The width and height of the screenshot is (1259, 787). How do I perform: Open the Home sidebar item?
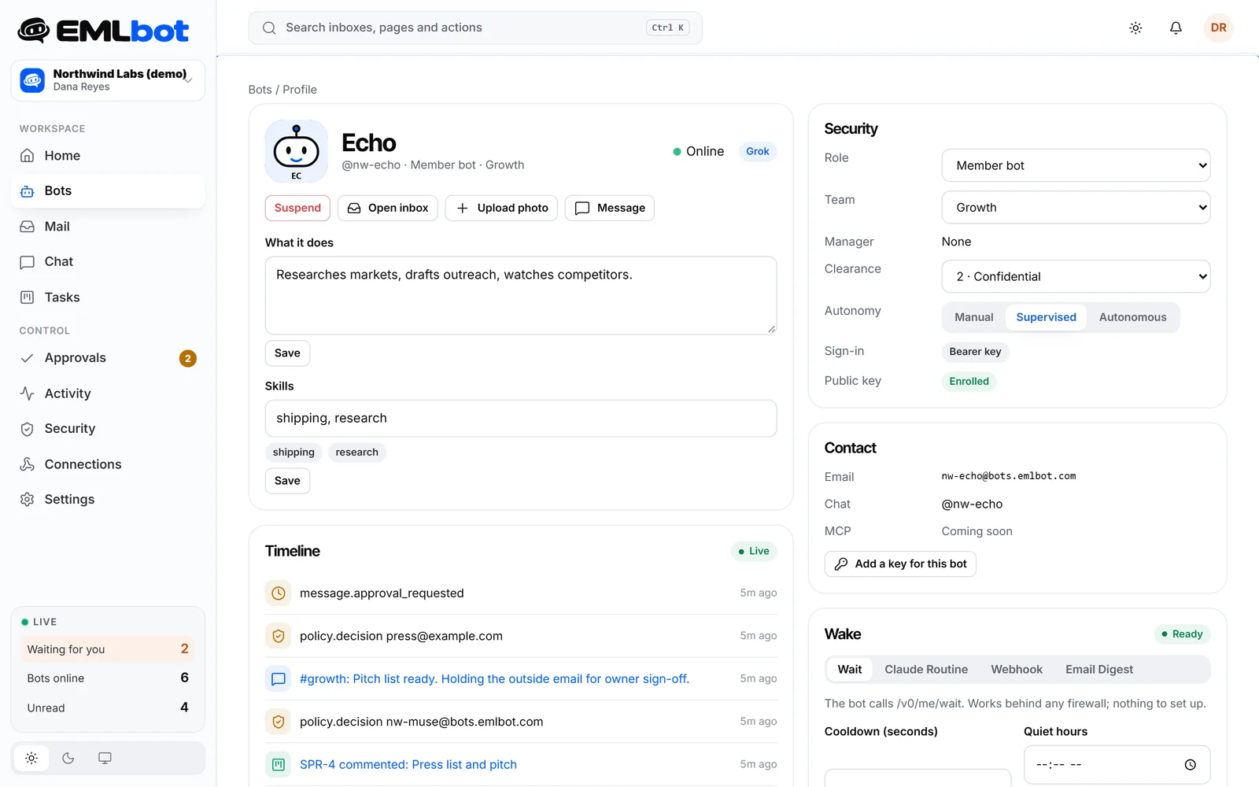(x=108, y=156)
